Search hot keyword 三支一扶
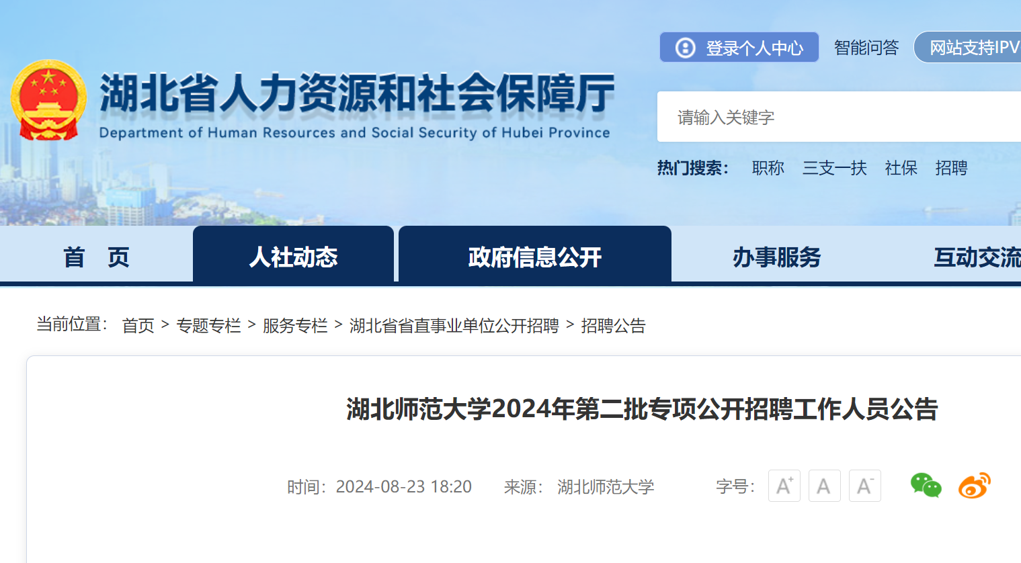This screenshot has height=563, width=1021. (x=835, y=168)
